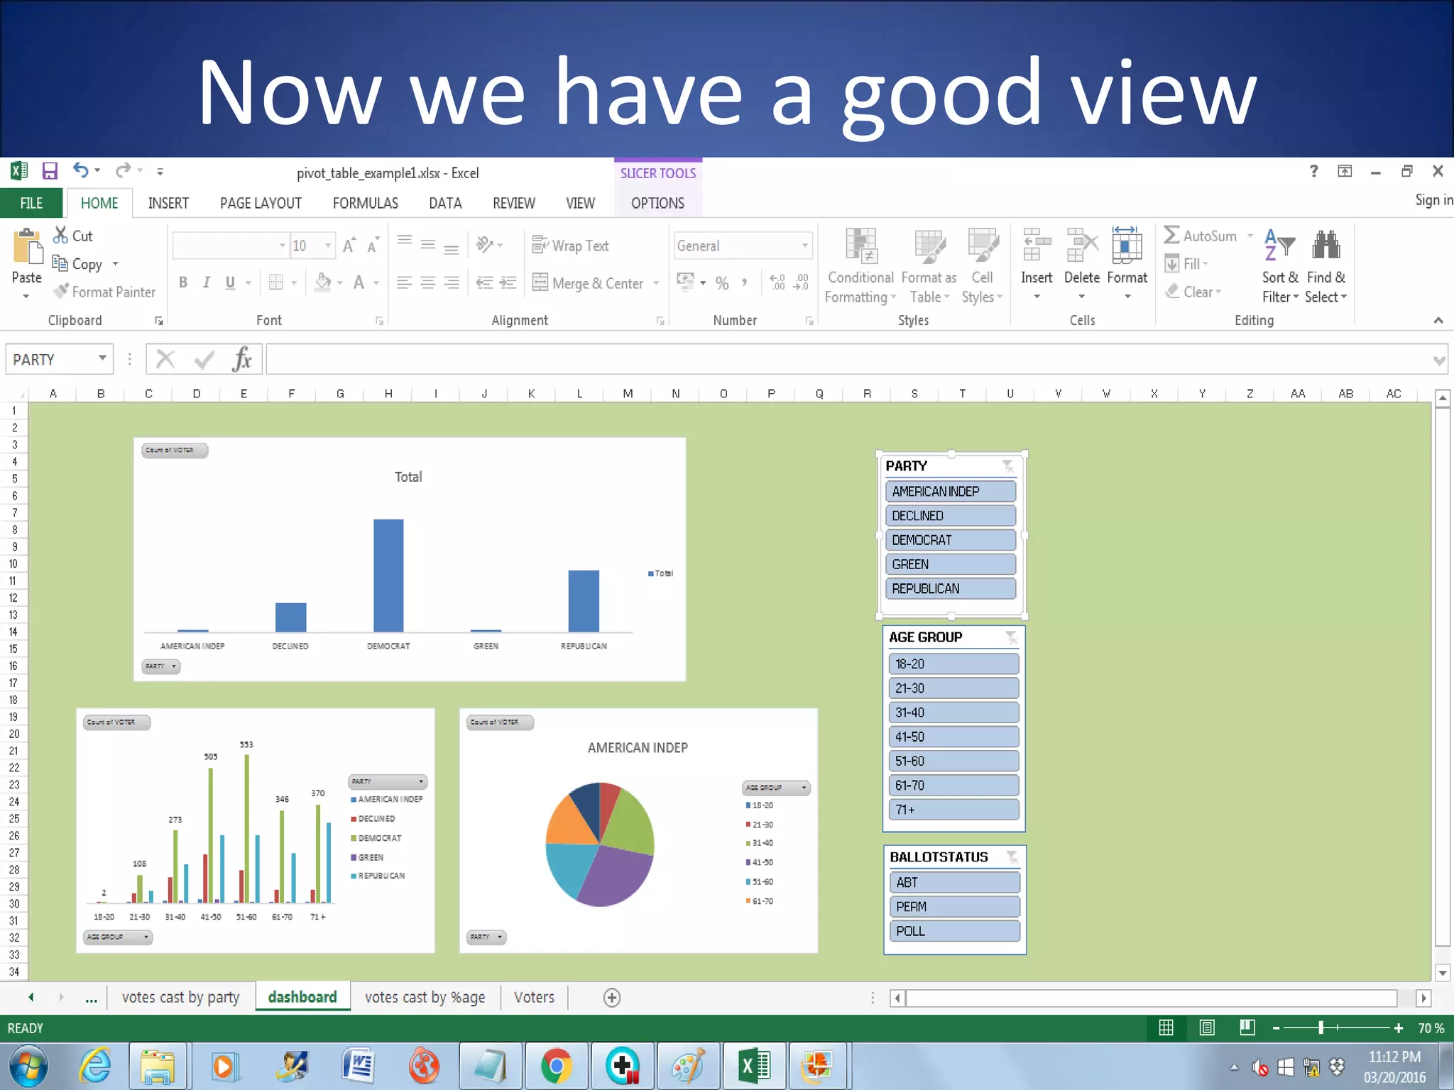Click the Cut scissors icon
Viewport: 1454px width, 1090px height.
(61, 236)
